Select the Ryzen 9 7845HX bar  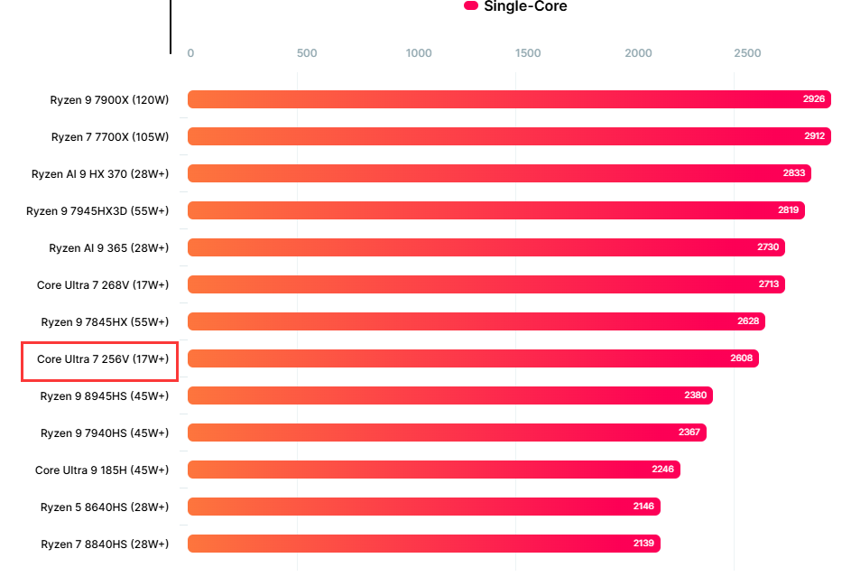[476, 321]
